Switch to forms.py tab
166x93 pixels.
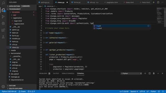point(77,2)
